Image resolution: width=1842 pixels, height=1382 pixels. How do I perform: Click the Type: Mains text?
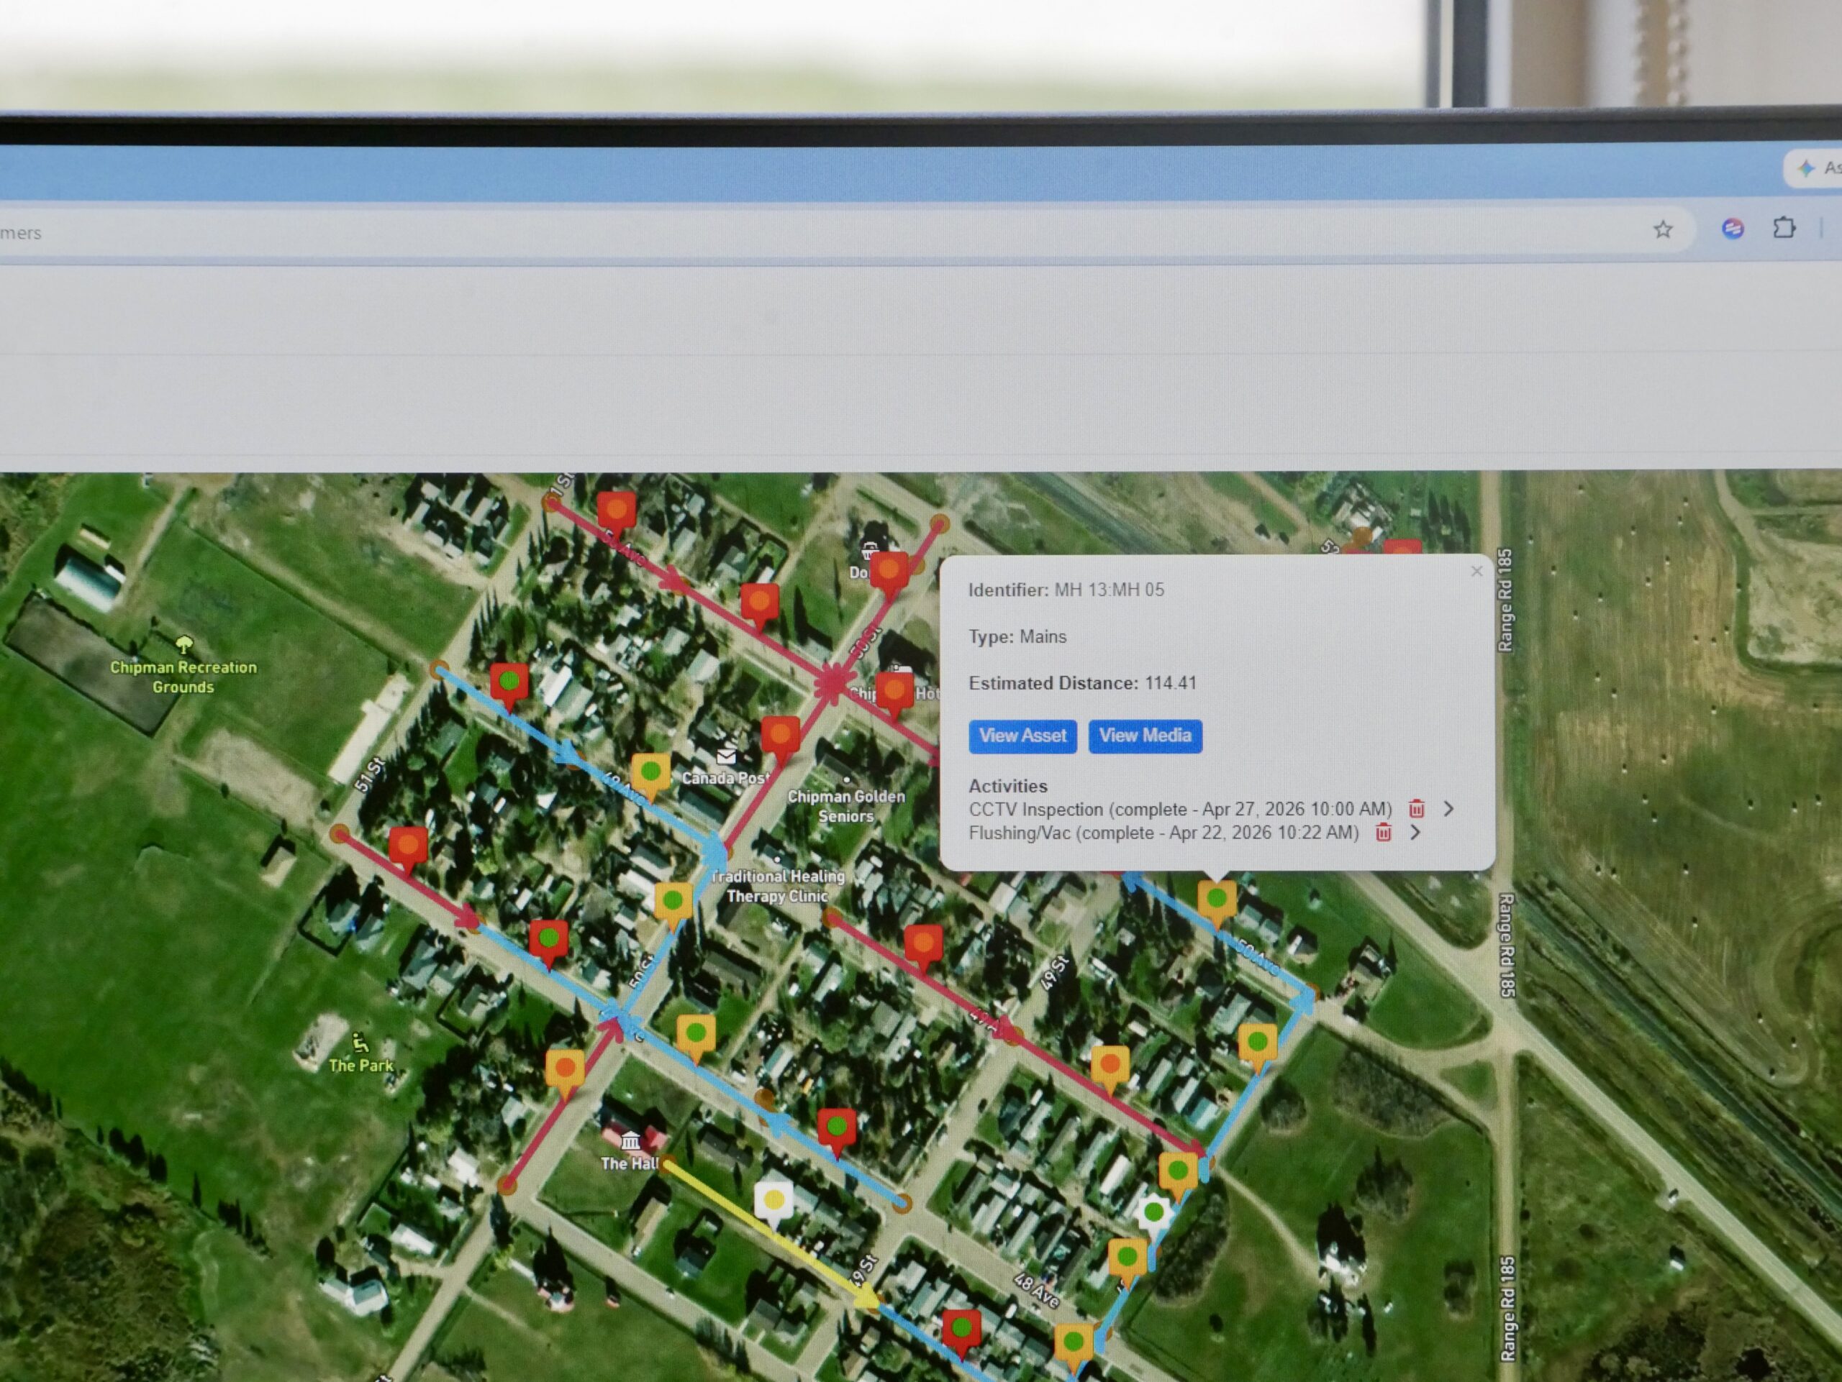point(1017,636)
